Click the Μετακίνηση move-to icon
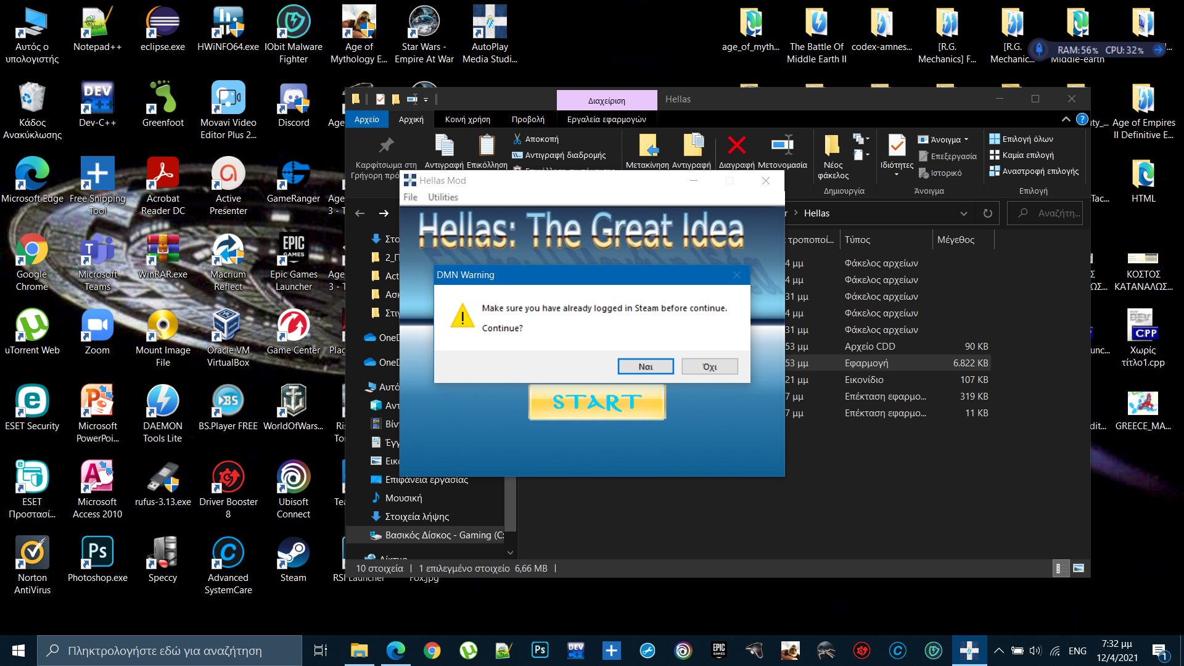 647,146
